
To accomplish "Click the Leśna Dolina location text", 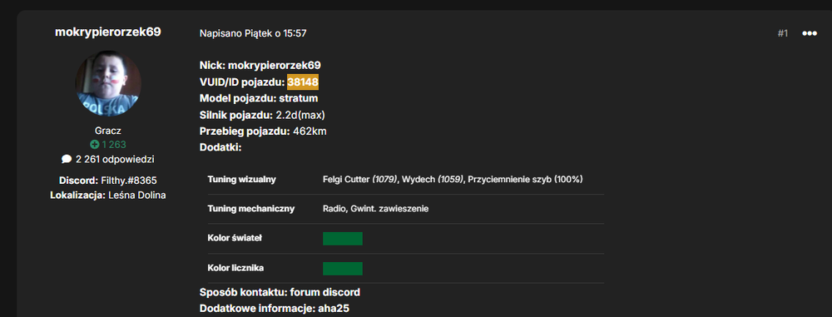I will tap(137, 196).
